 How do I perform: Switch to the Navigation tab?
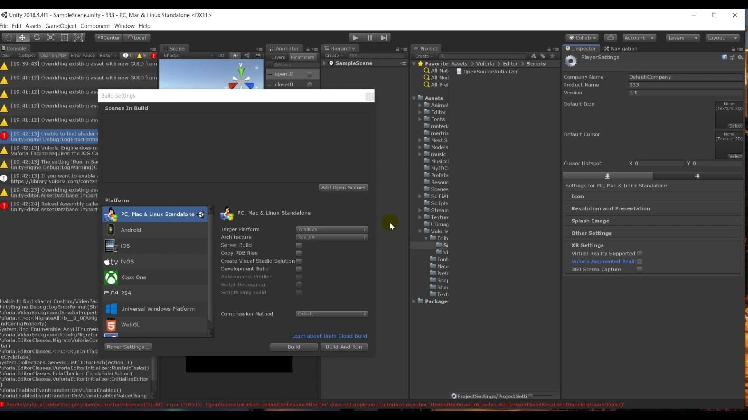(x=621, y=49)
